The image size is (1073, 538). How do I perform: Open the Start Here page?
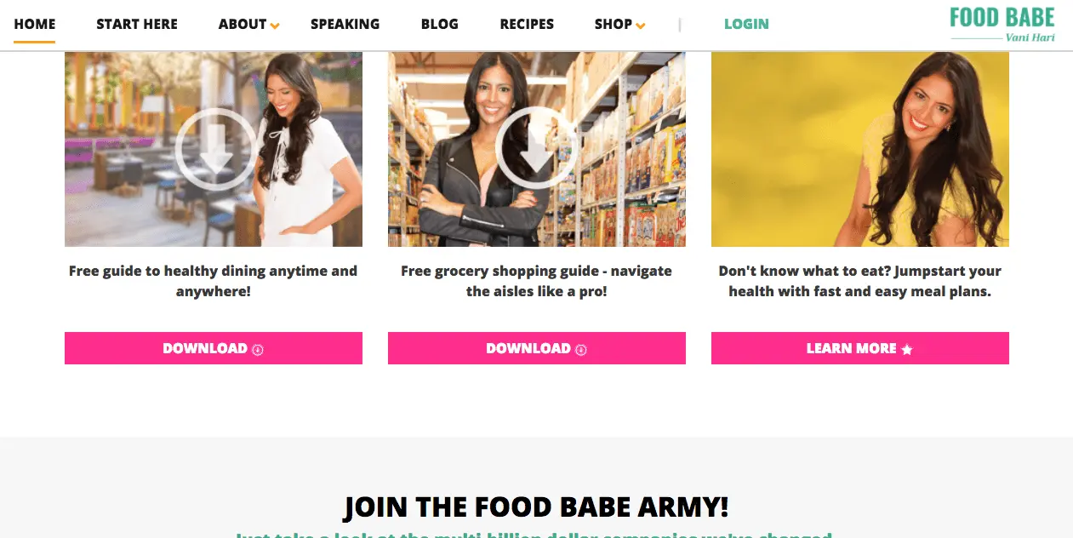[137, 24]
